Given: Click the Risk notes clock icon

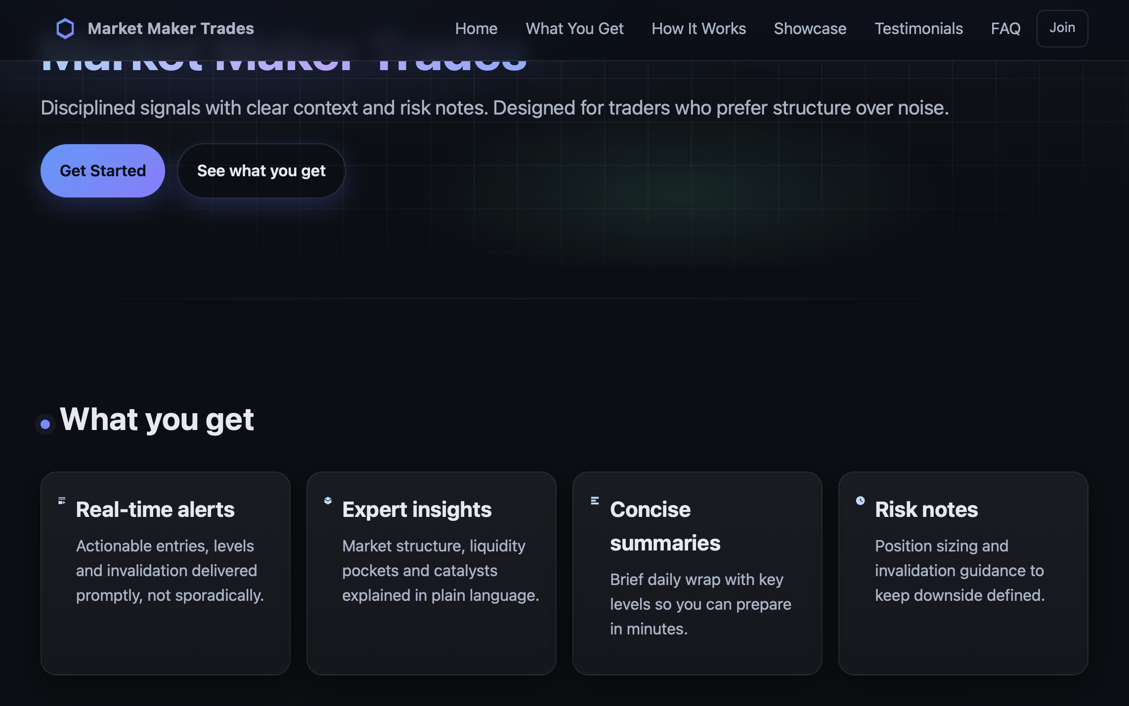Looking at the screenshot, I should tap(861, 501).
